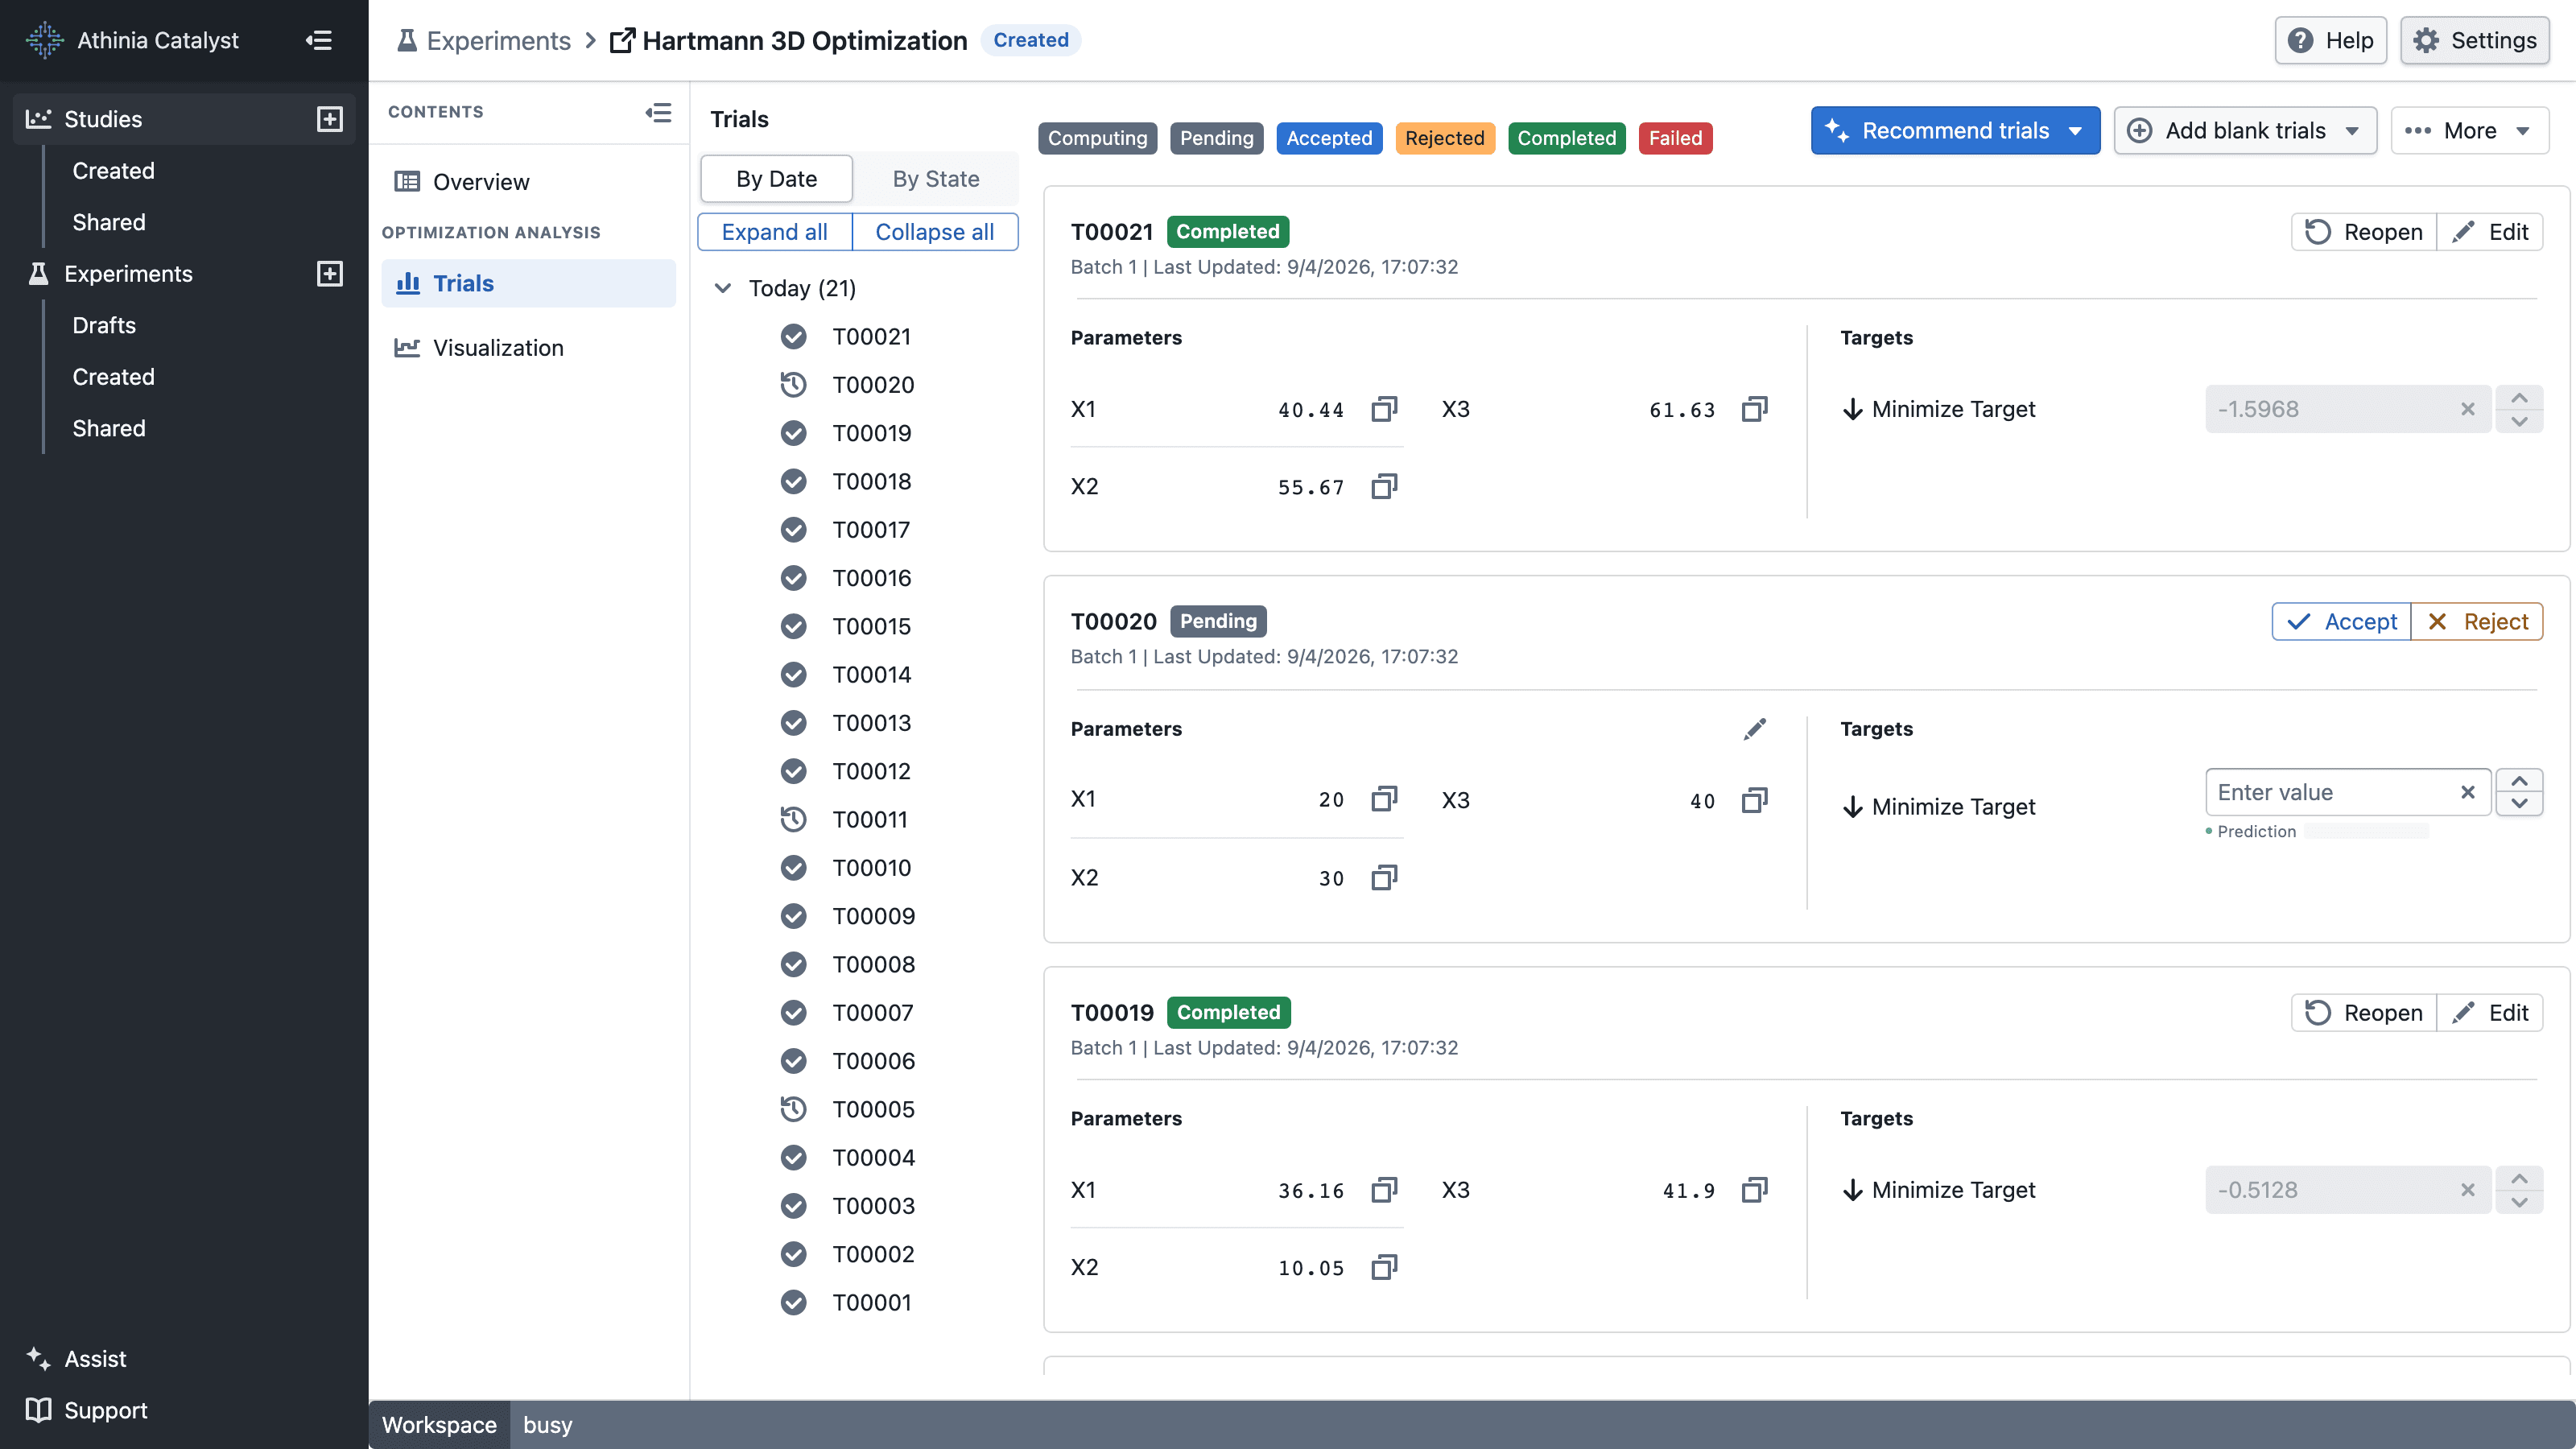The image size is (2576, 1449).
Task: Decrement the T00020 target value stepper
Action: [2519, 803]
